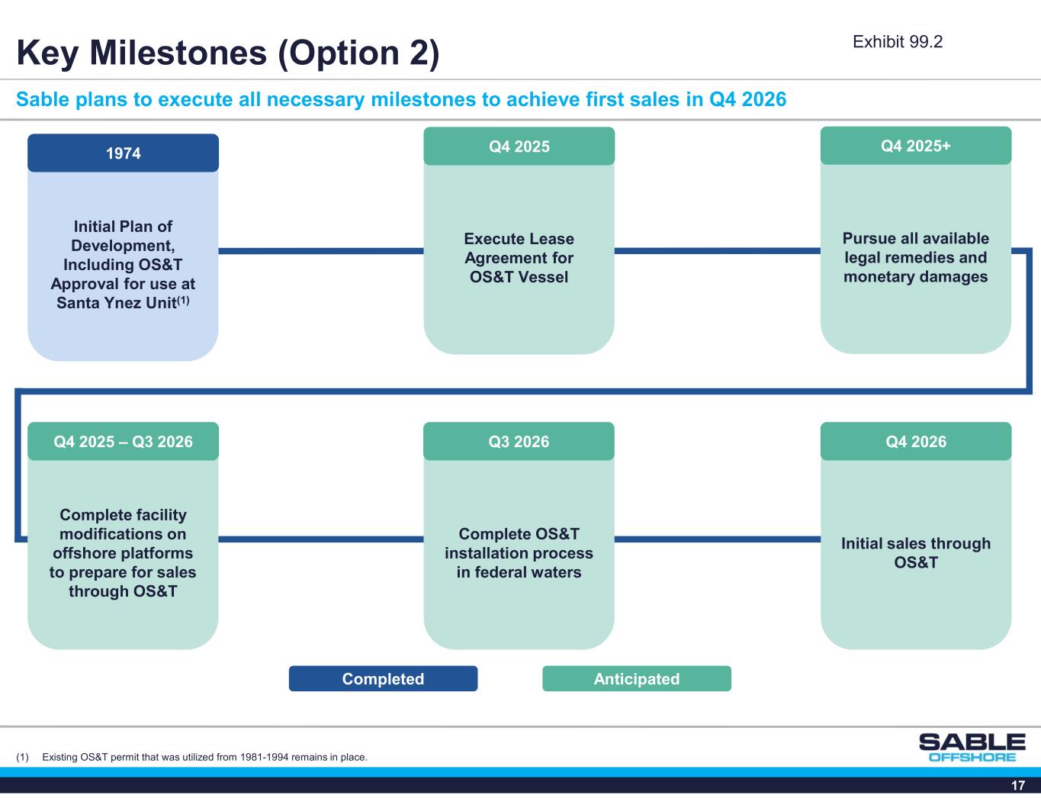1041x805 pixels.
Task: Select the Complete OS&T installation process text
Action: (519, 552)
